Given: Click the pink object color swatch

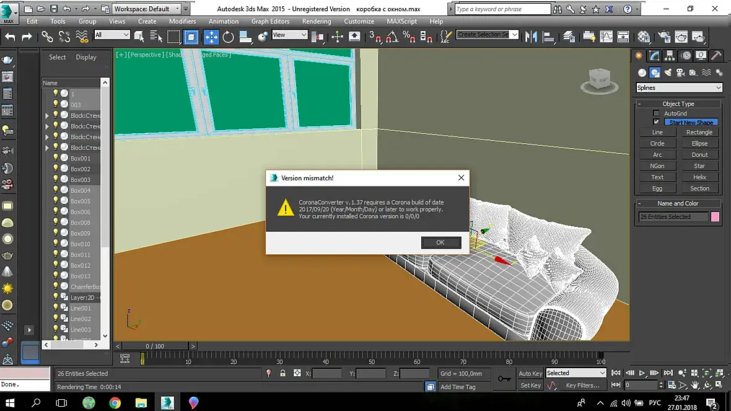Looking at the screenshot, I should (715, 217).
